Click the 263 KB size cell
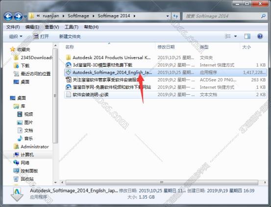The width and height of the screenshot is (271, 207). click(x=258, y=80)
